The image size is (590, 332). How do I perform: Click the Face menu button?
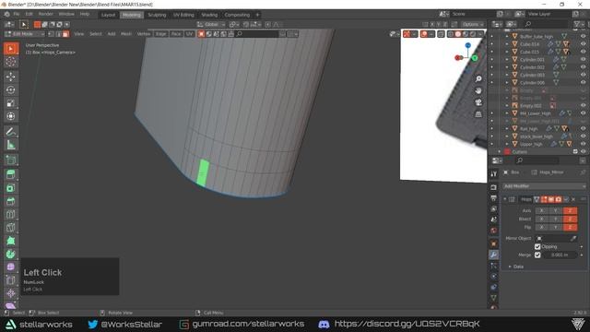coord(176,34)
